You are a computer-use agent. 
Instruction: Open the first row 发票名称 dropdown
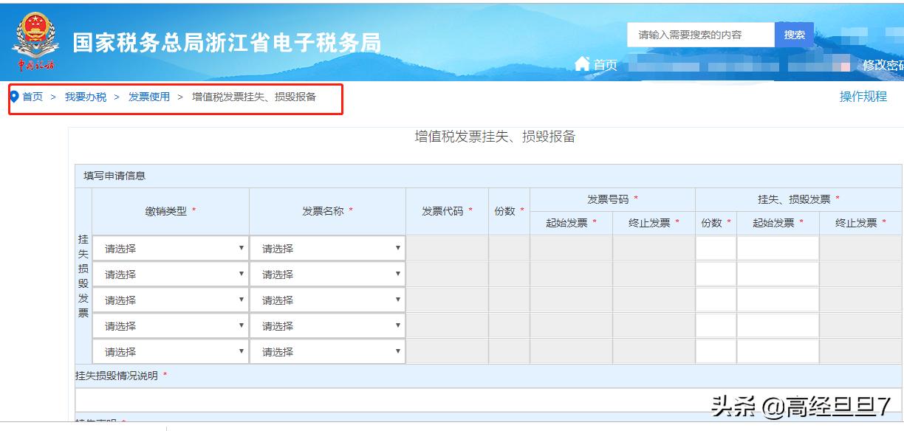coord(329,248)
